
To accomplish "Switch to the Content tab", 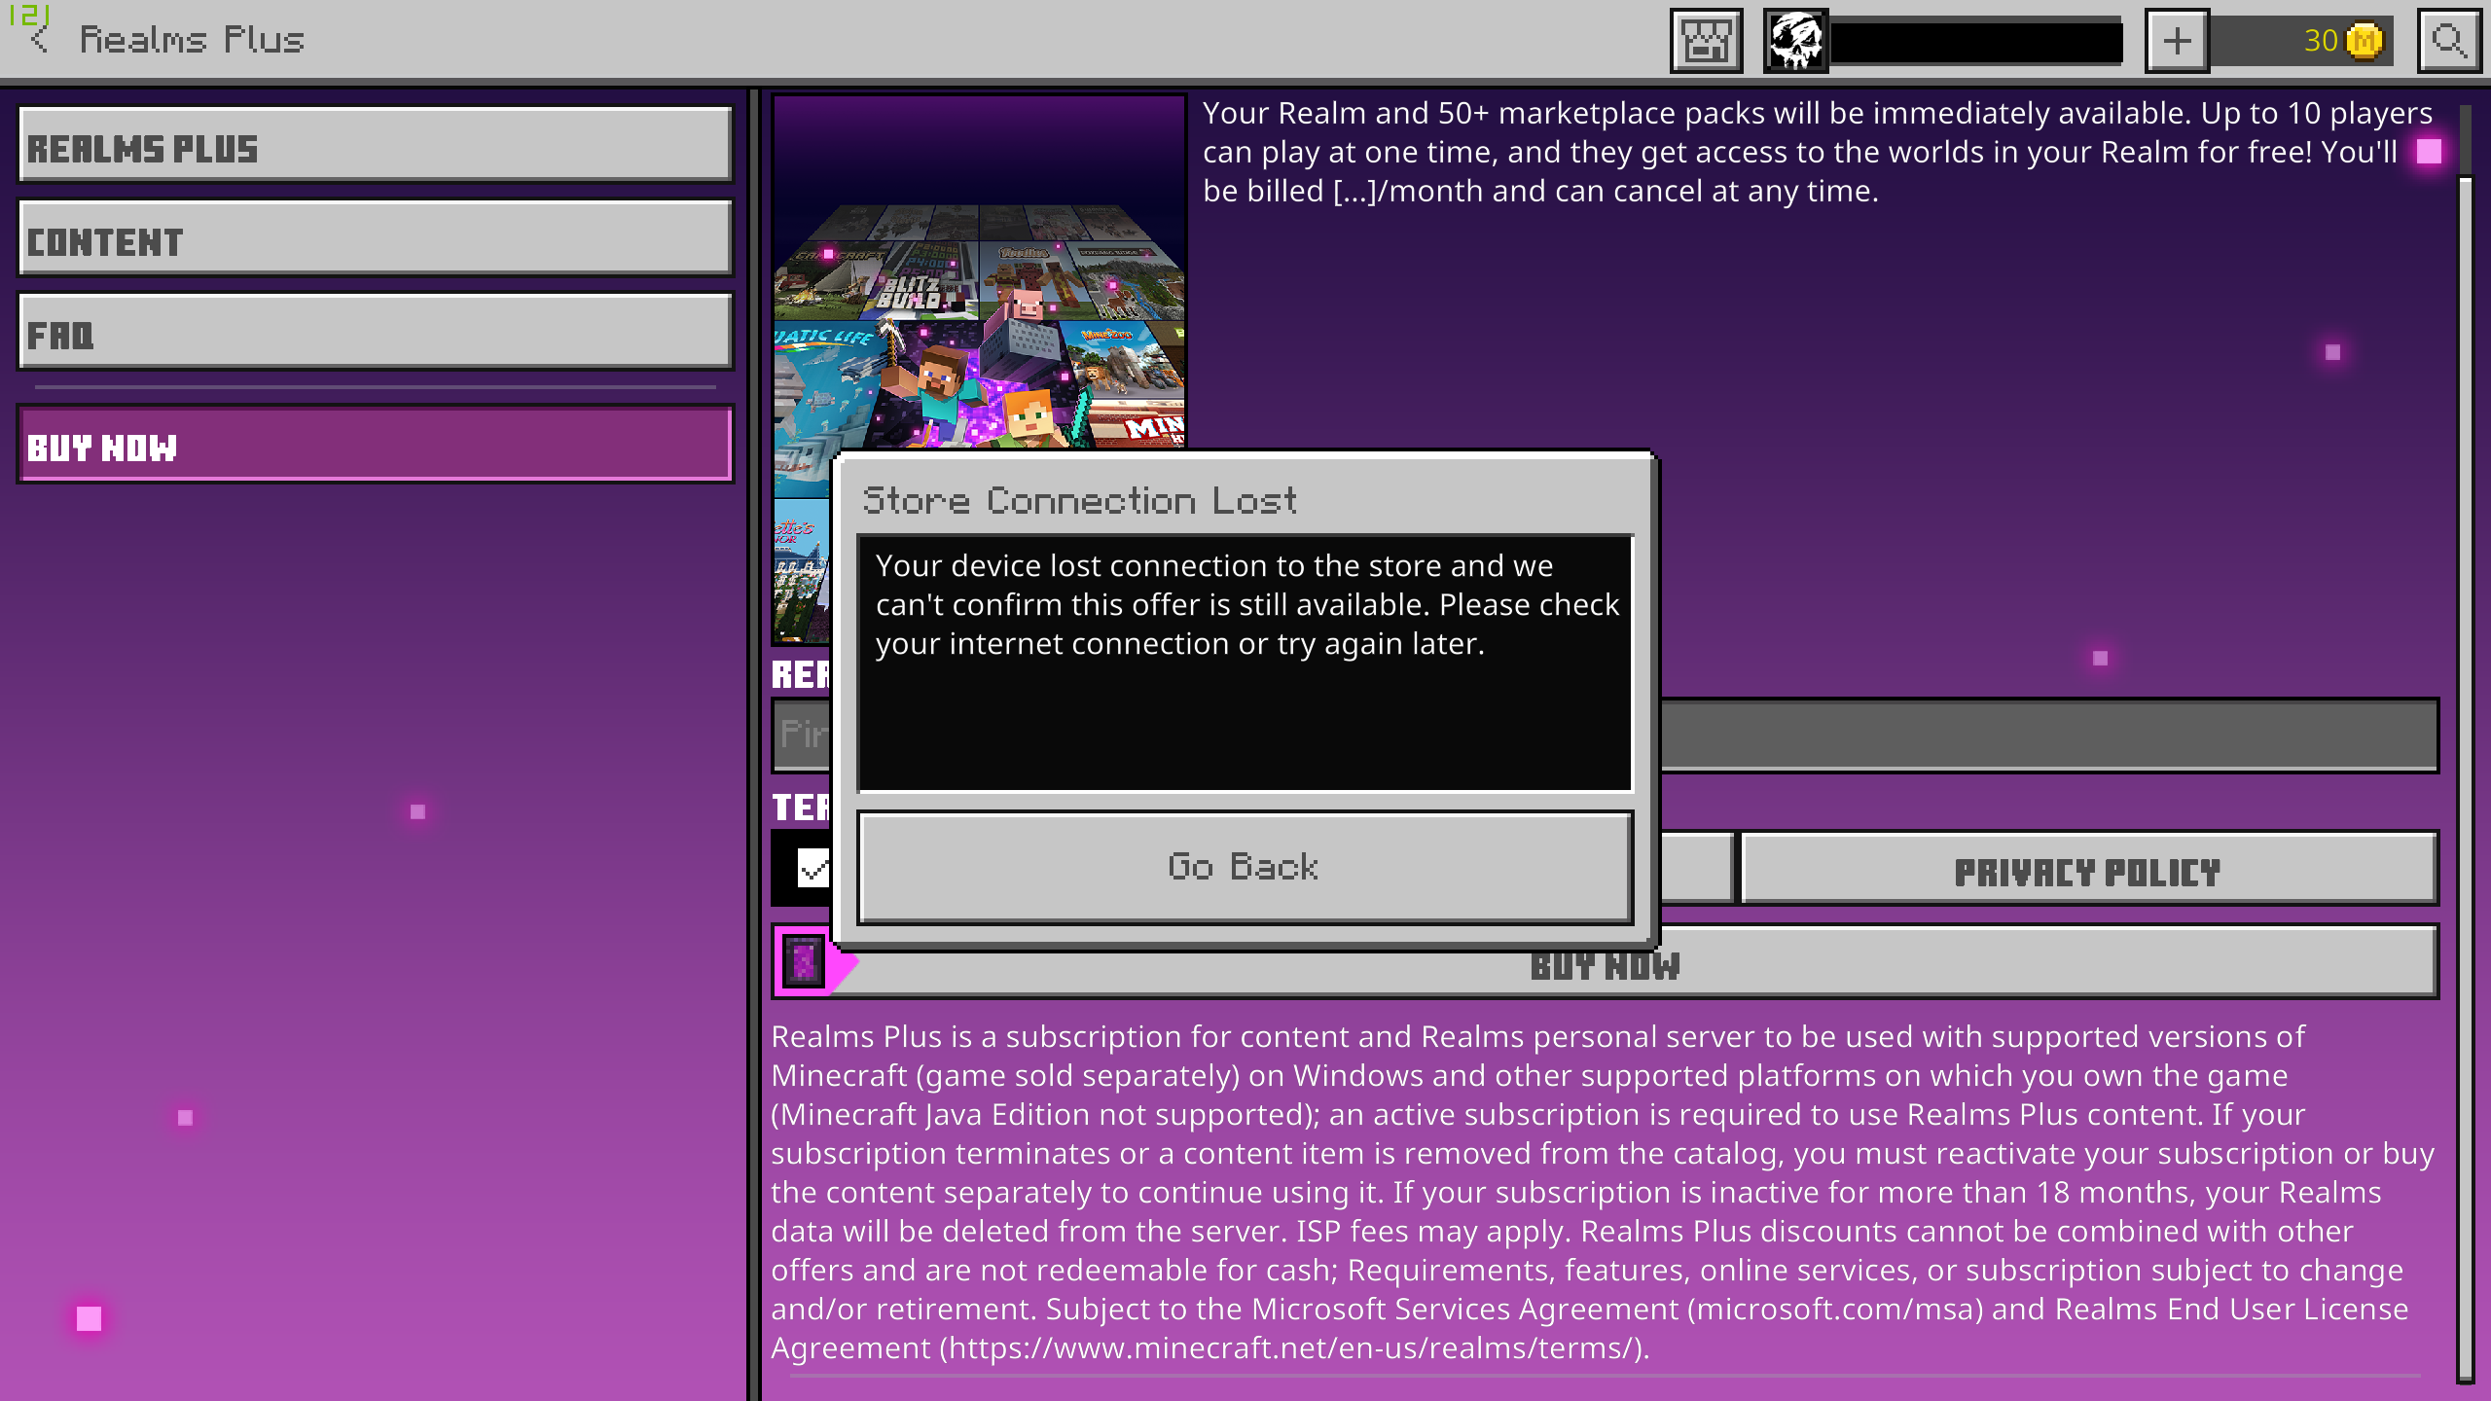I will coord(375,239).
